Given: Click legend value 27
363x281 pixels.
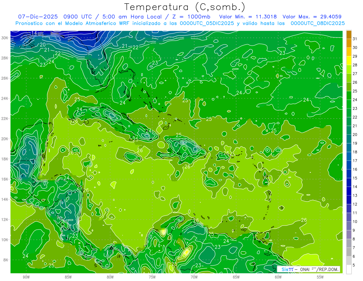Looking at the screenshot, I should [x=355, y=74].
